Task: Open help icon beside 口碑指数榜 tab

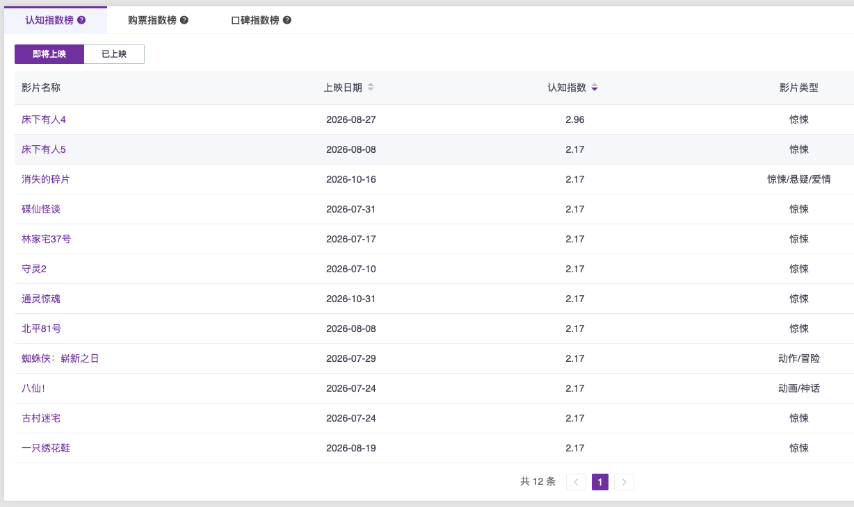Action: click(287, 20)
